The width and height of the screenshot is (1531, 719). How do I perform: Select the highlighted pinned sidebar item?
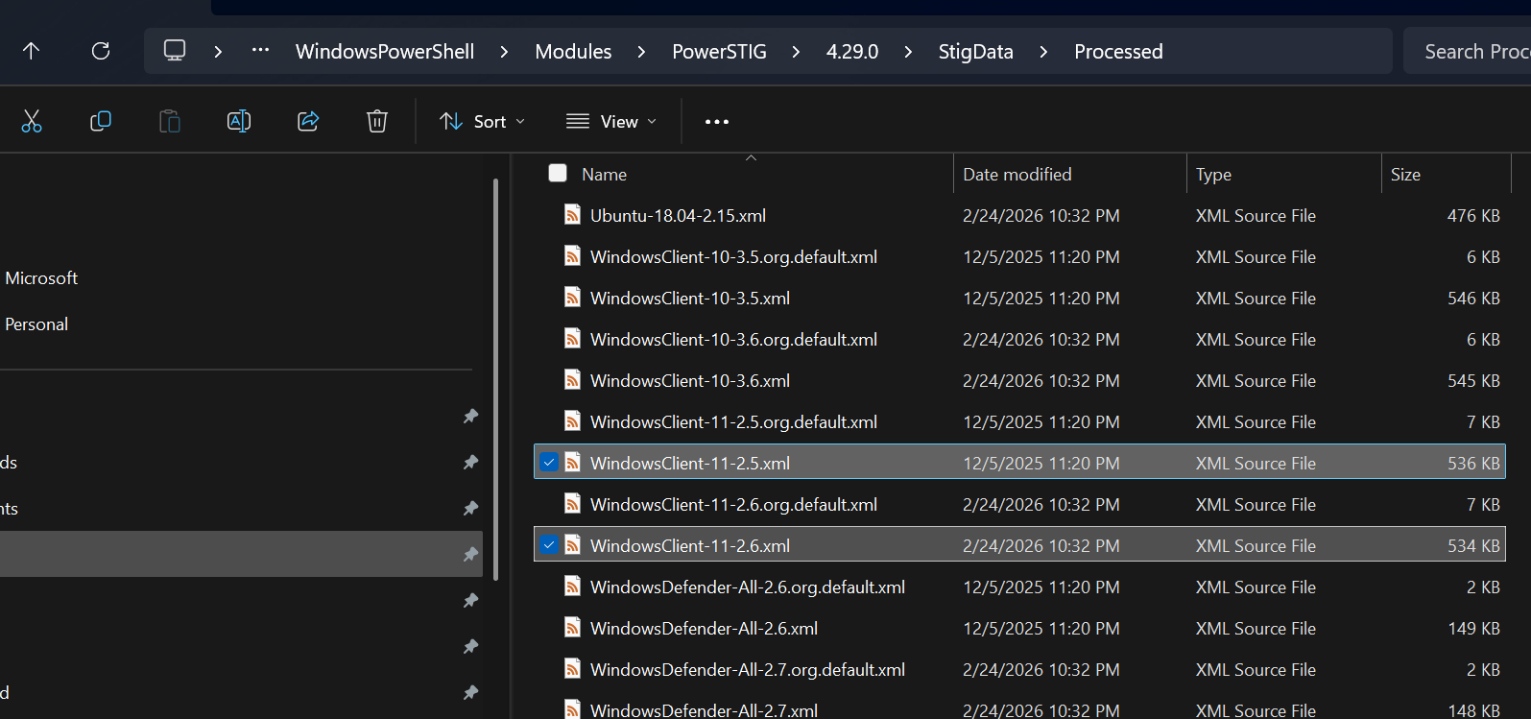tap(241, 554)
